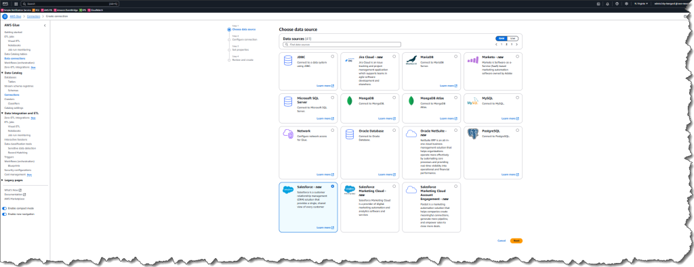Click the orange Next button
The height and width of the screenshot is (267, 694).
pyautogui.click(x=516, y=241)
